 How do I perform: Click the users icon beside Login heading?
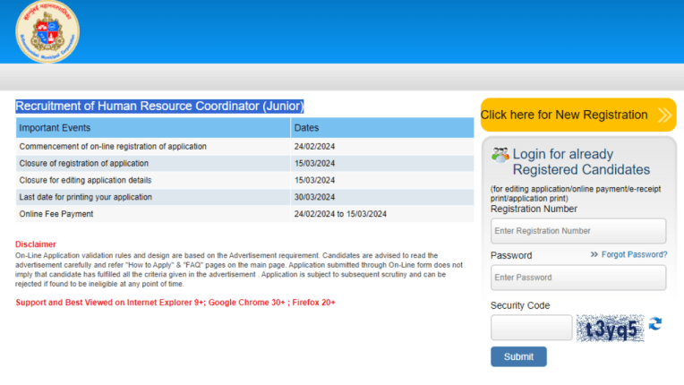[500, 155]
